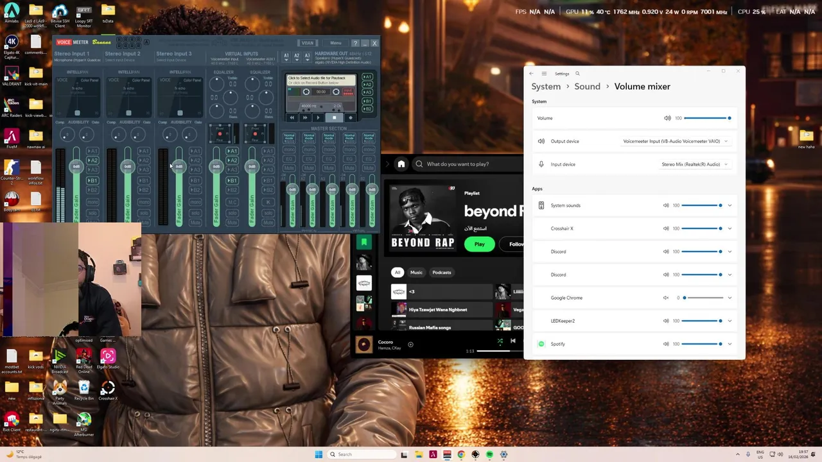Toggle B1 routing on Stereo Input 1
The width and height of the screenshot is (822, 462).
tap(92, 181)
